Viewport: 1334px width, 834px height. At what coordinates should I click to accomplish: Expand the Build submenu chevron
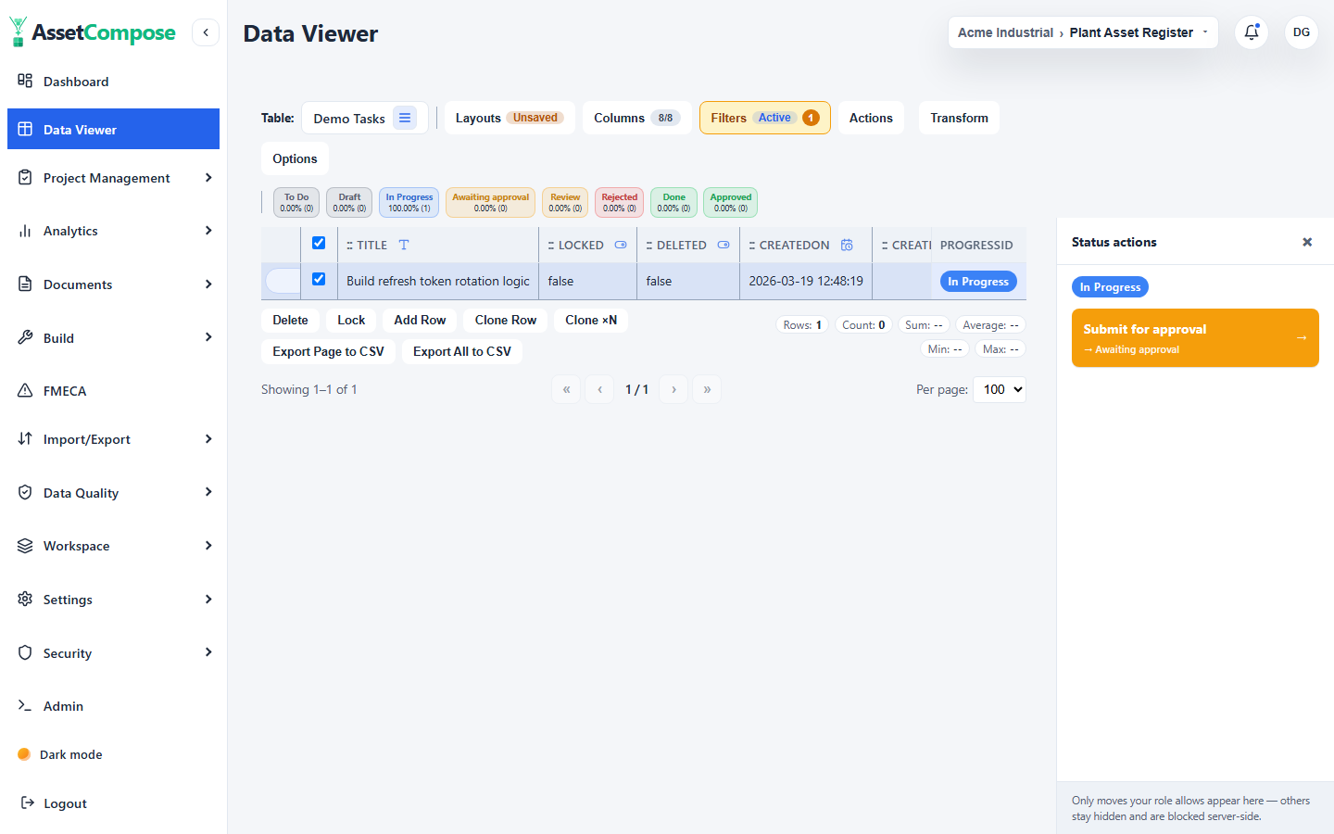208,336
